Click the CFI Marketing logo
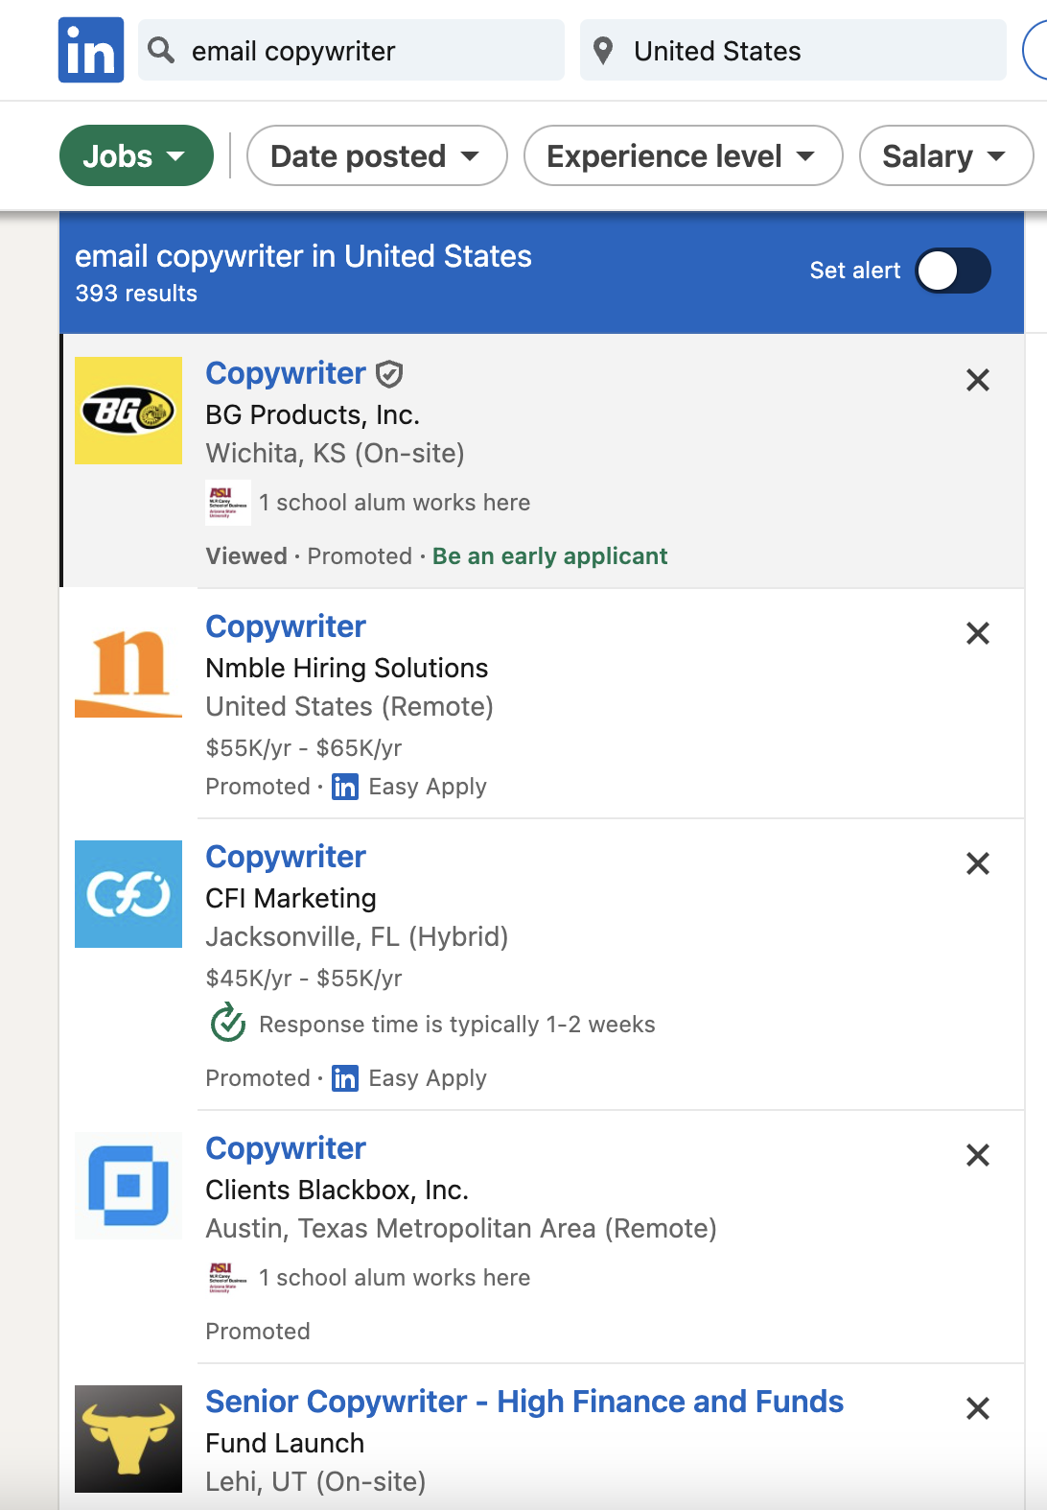 pyautogui.click(x=128, y=894)
